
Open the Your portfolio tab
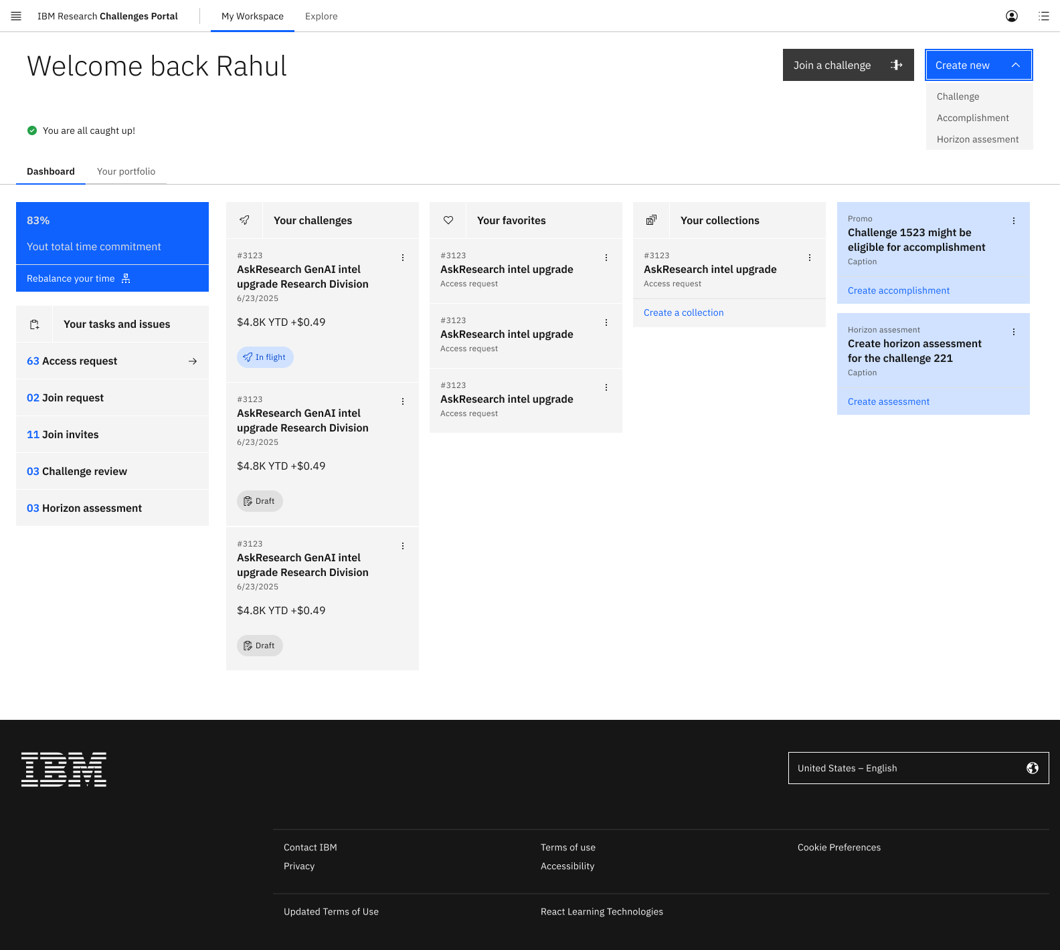point(126,171)
